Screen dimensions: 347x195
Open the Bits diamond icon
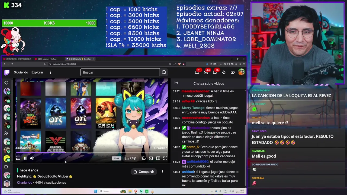[x=224, y=72]
